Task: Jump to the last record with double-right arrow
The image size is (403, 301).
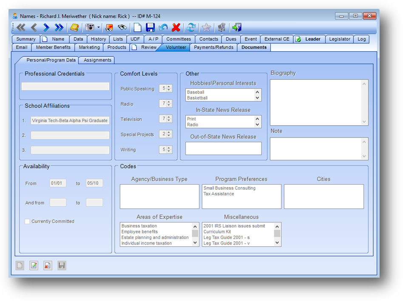Action: point(59,27)
